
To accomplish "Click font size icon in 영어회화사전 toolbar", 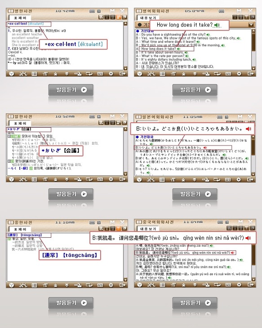I will (173, 74).
